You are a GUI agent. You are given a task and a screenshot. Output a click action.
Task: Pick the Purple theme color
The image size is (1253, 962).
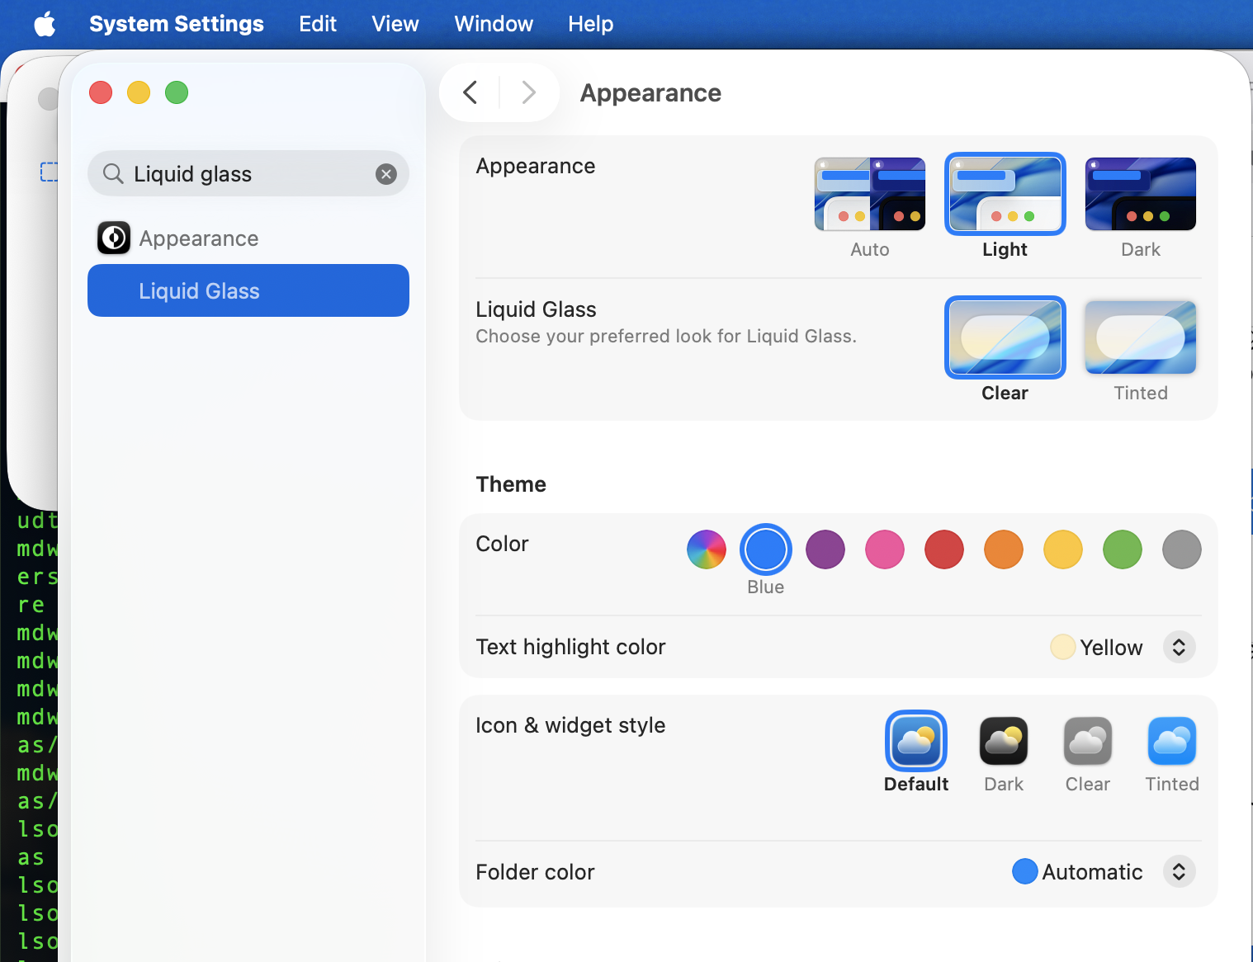(x=825, y=549)
